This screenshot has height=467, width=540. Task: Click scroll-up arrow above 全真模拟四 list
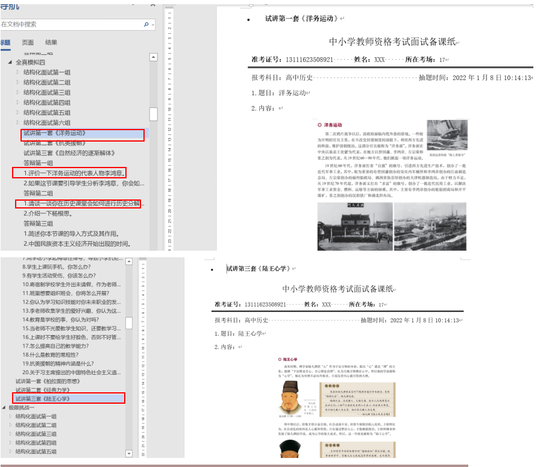pos(154,57)
